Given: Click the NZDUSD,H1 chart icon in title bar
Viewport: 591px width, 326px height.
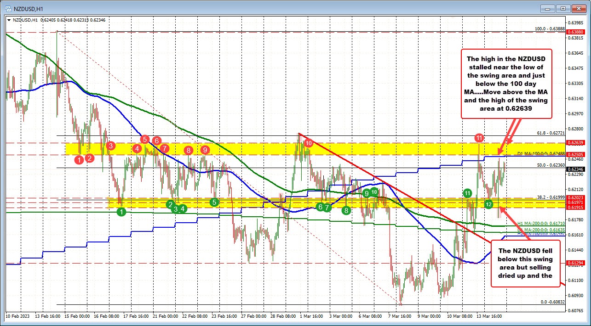Looking at the screenshot, I should [9, 8].
